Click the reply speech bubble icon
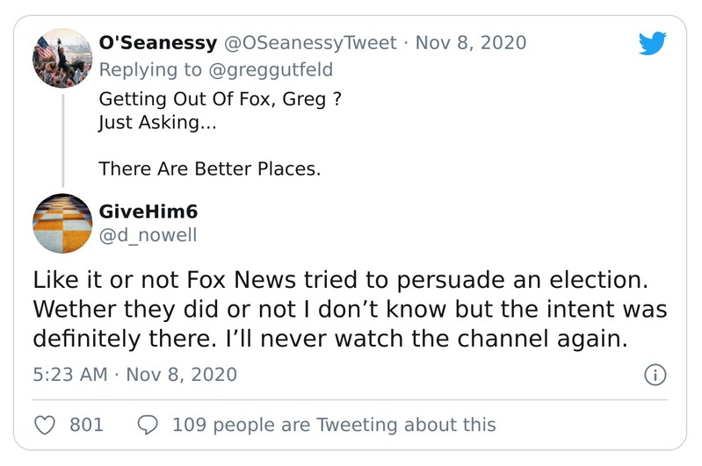The height and width of the screenshot is (466, 702). [148, 425]
